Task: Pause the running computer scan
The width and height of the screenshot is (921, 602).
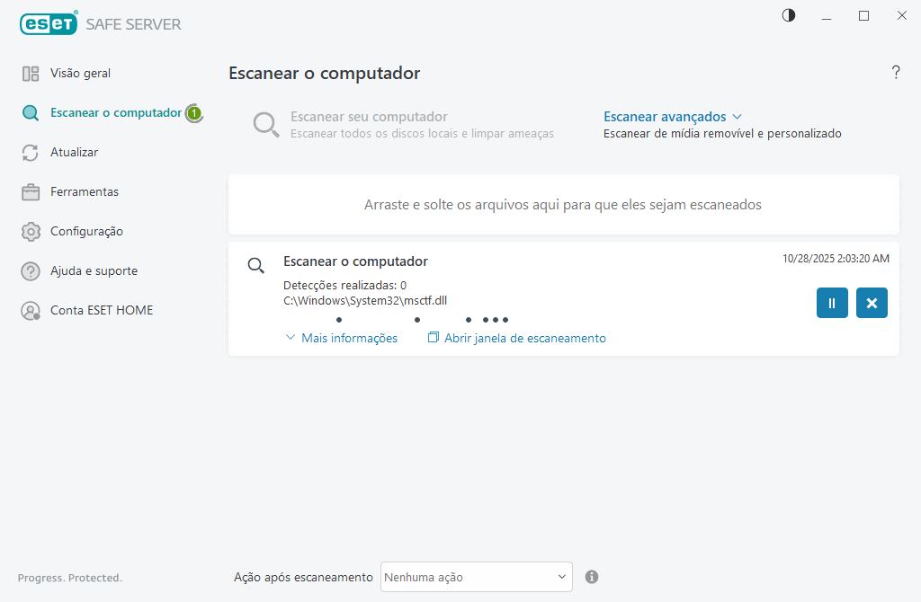Action: (831, 303)
